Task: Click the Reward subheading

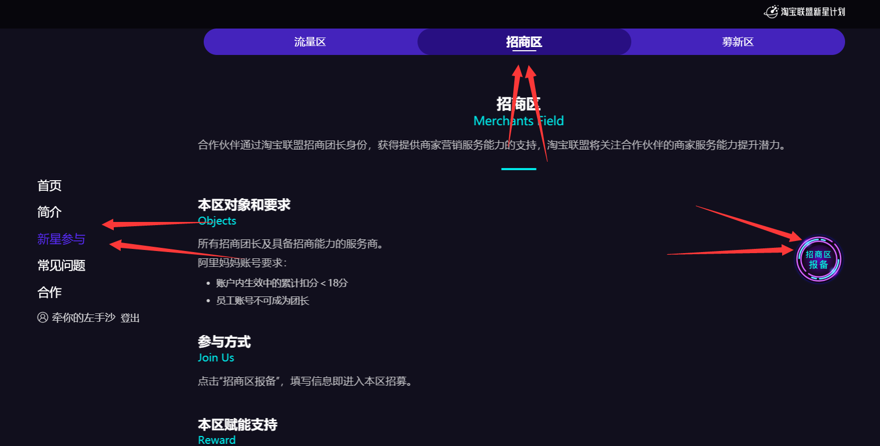Action: coord(216,440)
